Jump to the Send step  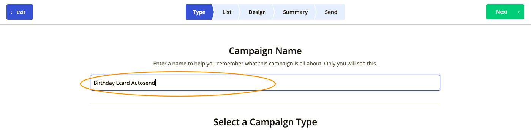pos(331,12)
